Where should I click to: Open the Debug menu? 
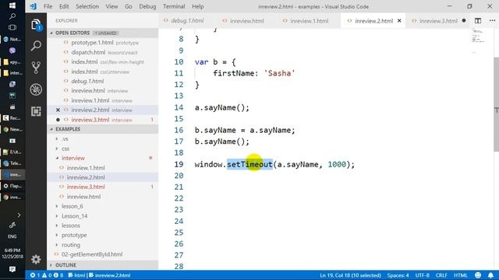click(x=147, y=6)
